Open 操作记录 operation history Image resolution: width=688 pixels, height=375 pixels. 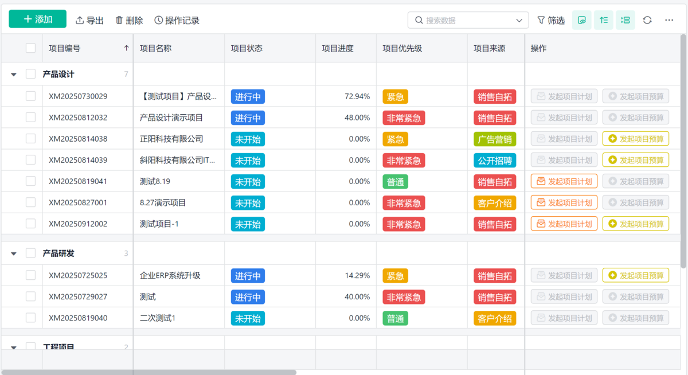177,20
